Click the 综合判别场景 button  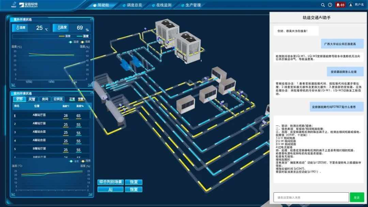(110, 182)
